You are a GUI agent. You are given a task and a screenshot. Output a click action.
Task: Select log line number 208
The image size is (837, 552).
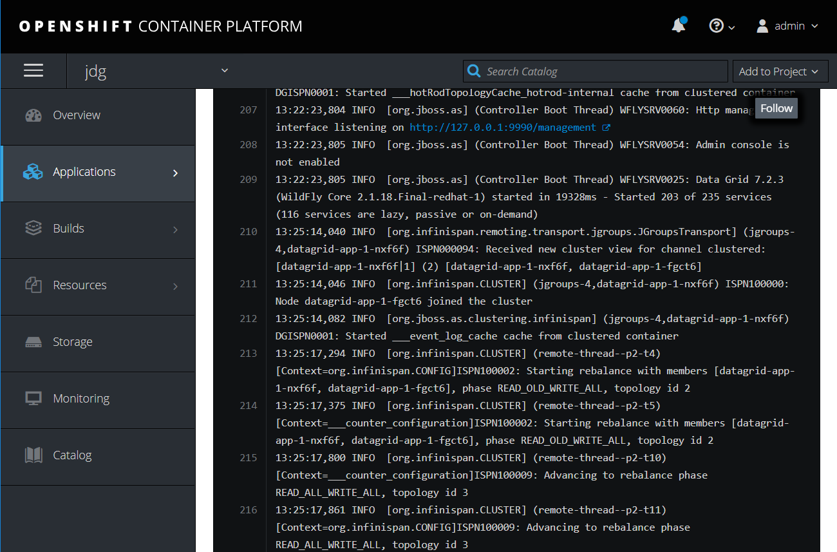(249, 145)
